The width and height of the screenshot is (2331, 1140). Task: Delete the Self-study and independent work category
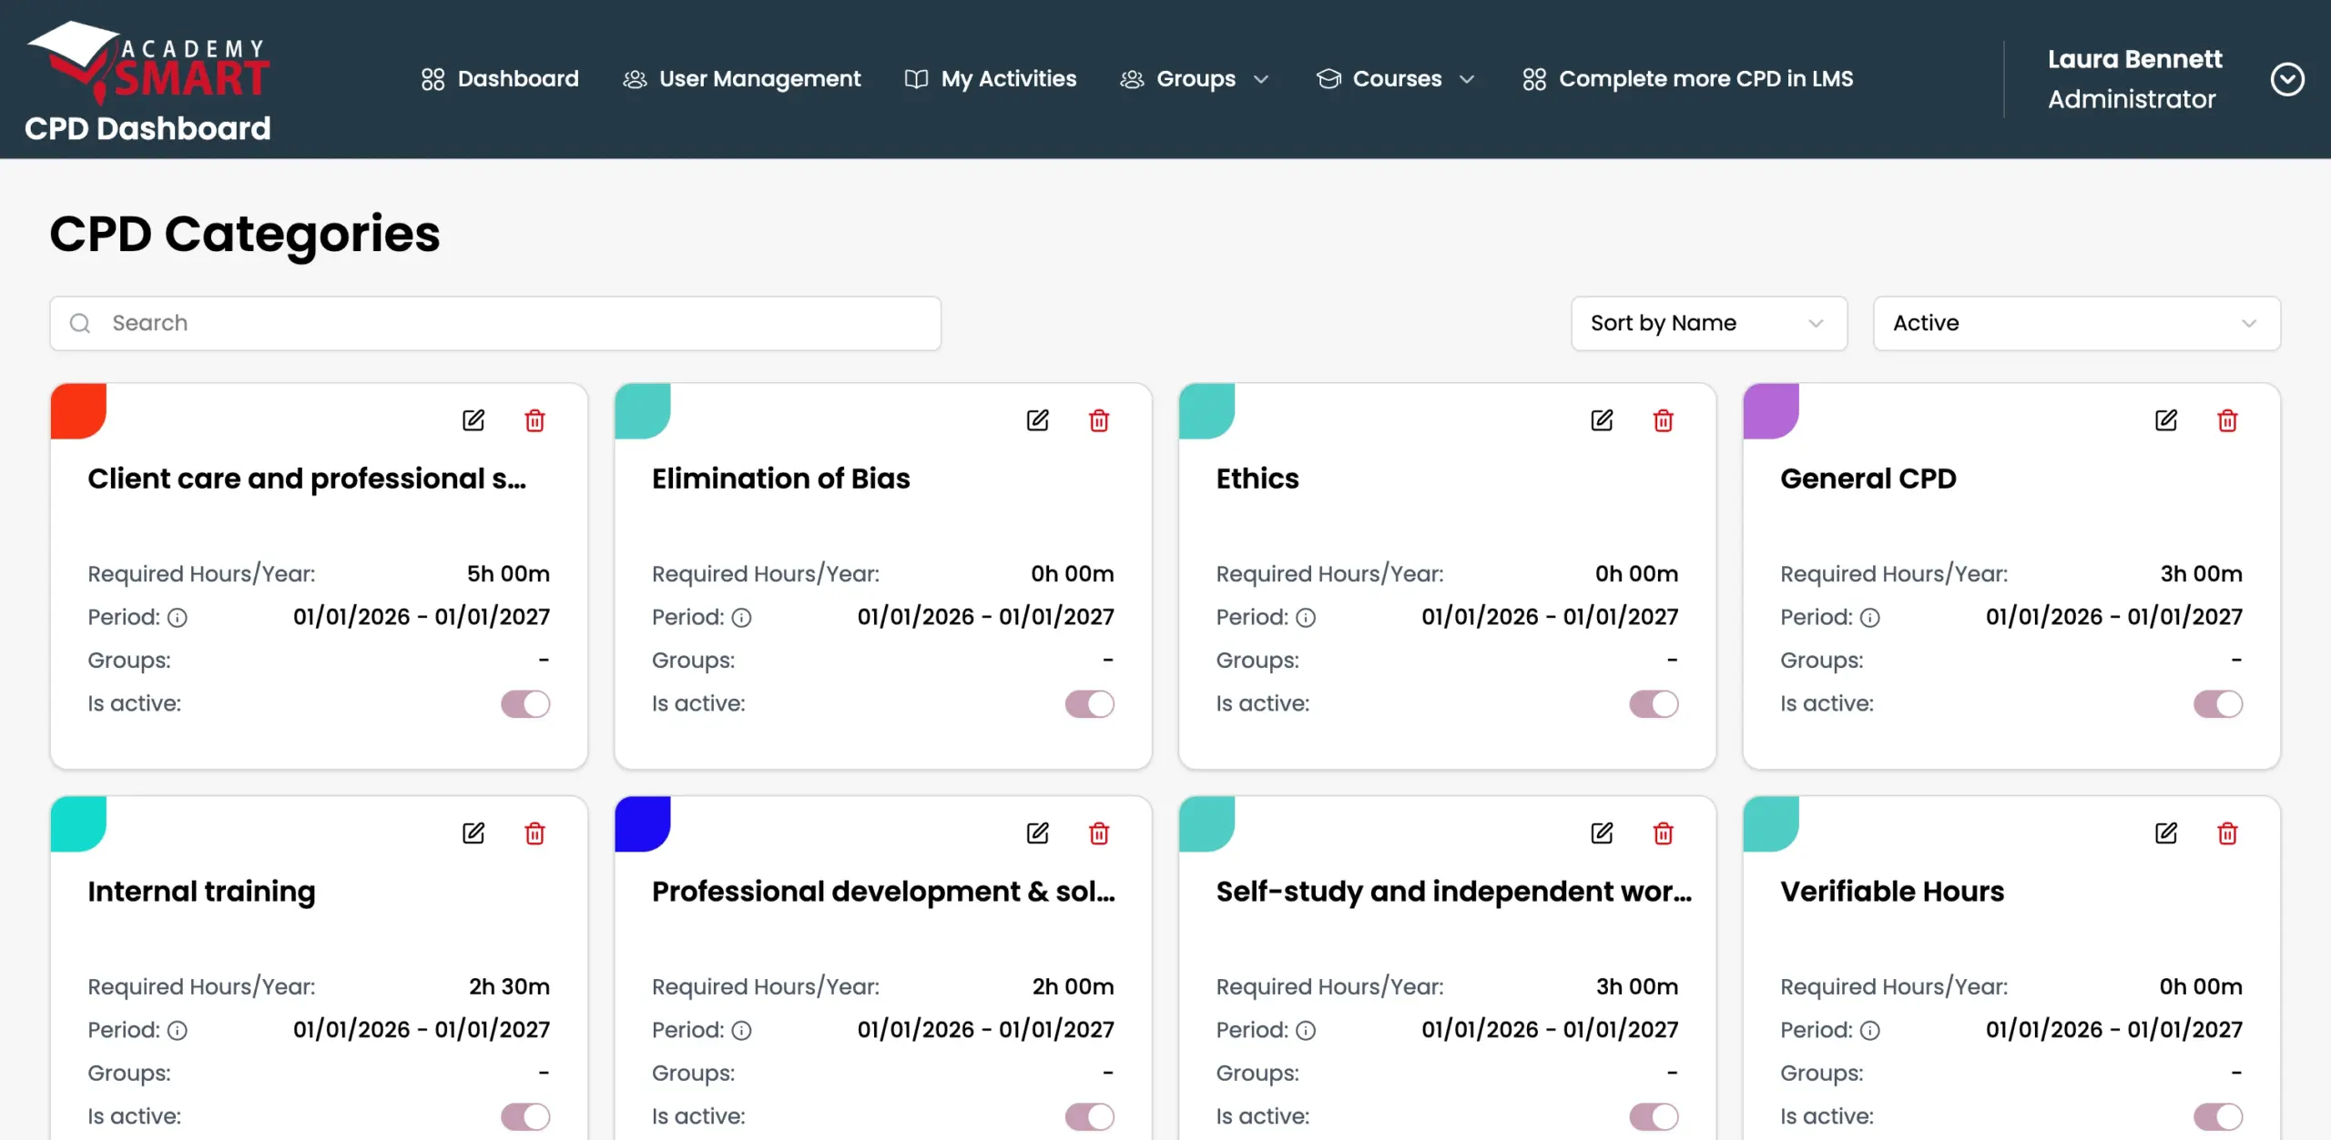click(1664, 833)
